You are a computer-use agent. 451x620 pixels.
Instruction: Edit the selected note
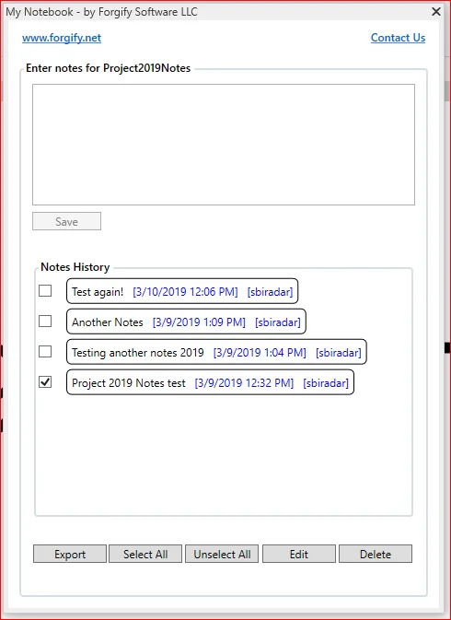coord(299,554)
